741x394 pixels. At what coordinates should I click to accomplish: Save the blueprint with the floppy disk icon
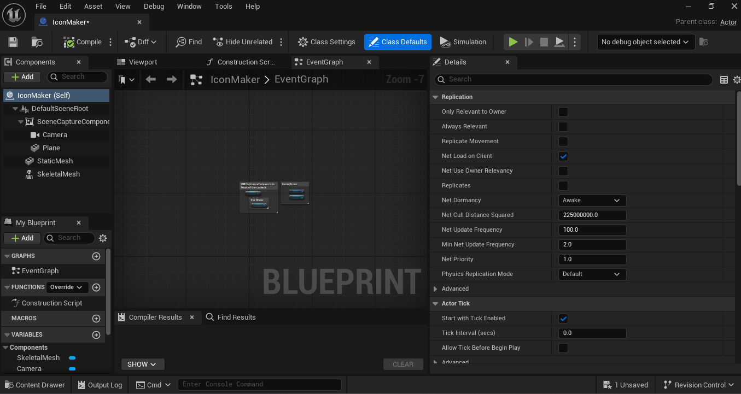pos(13,42)
